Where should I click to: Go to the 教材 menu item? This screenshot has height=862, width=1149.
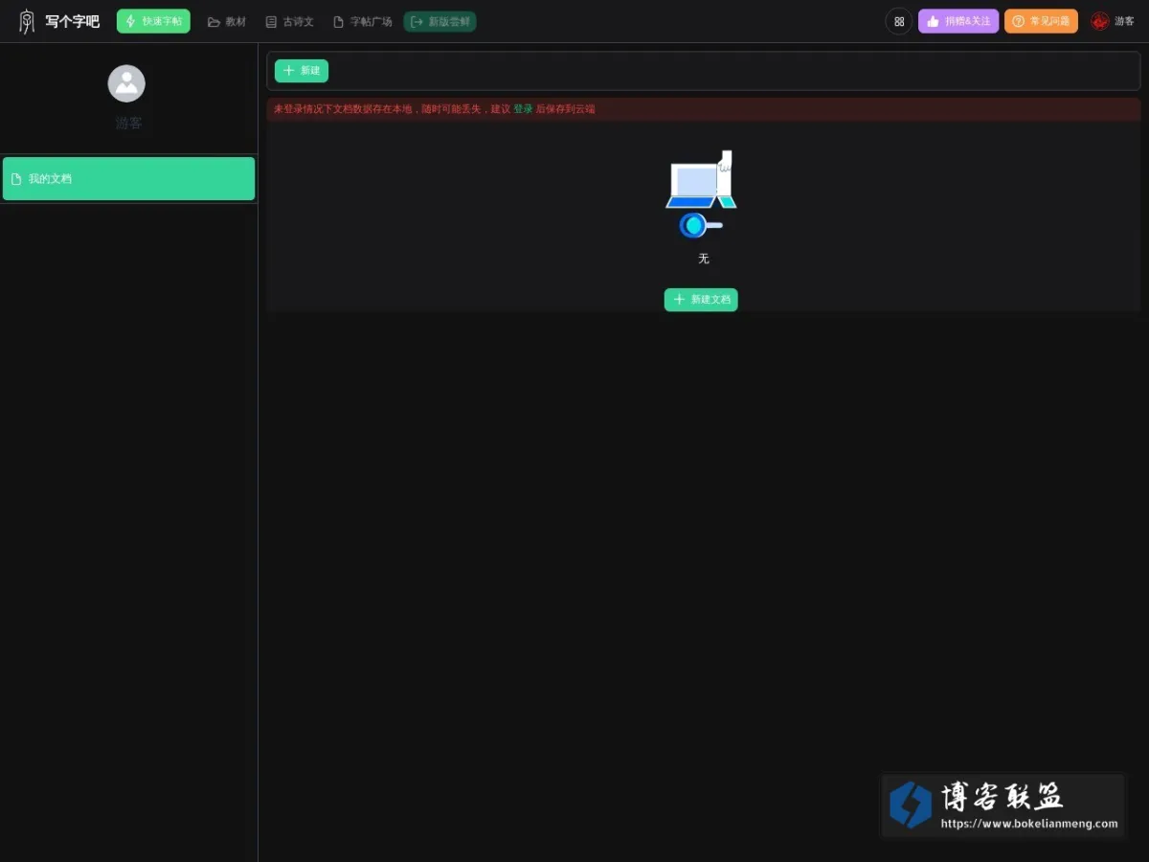coord(227,21)
